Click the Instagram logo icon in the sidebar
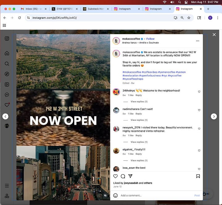This screenshot has height=205, width=222. pos(7,38)
